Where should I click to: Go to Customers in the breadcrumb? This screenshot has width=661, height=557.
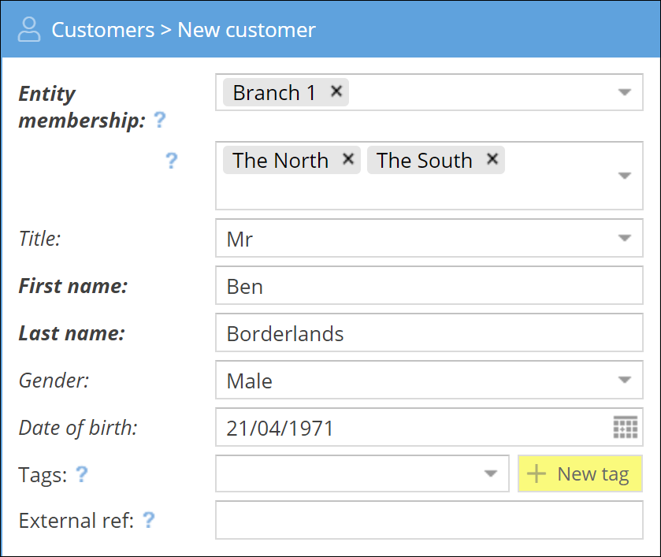[x=102, y=30]
